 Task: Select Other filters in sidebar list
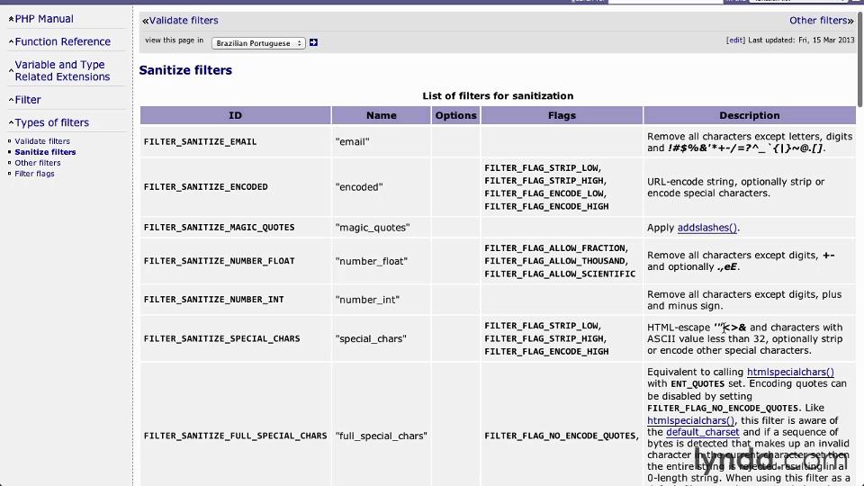[38, 163]
